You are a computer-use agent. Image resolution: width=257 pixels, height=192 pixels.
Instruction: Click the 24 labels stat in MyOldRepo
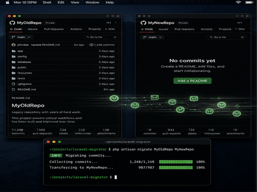[63, 132]
